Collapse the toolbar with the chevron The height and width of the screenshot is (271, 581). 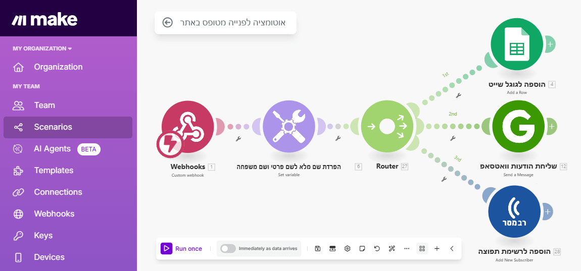point(452,249)
